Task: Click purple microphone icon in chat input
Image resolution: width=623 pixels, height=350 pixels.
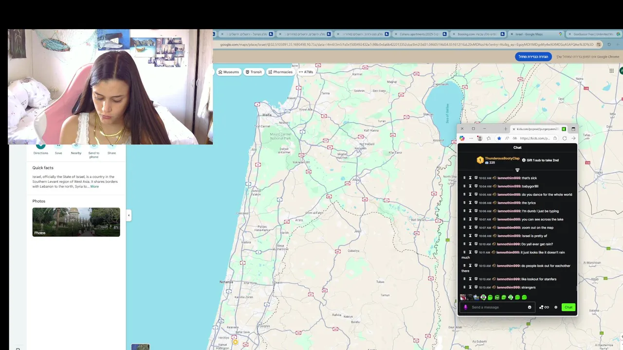Action: tap(466, 307)
